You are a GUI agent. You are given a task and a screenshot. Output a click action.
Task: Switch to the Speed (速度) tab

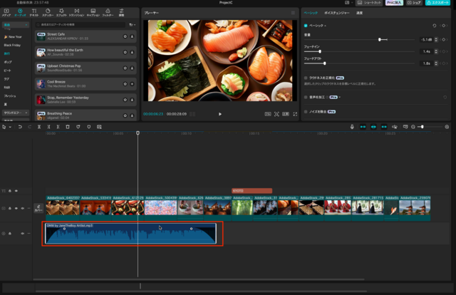click(359, 13)
